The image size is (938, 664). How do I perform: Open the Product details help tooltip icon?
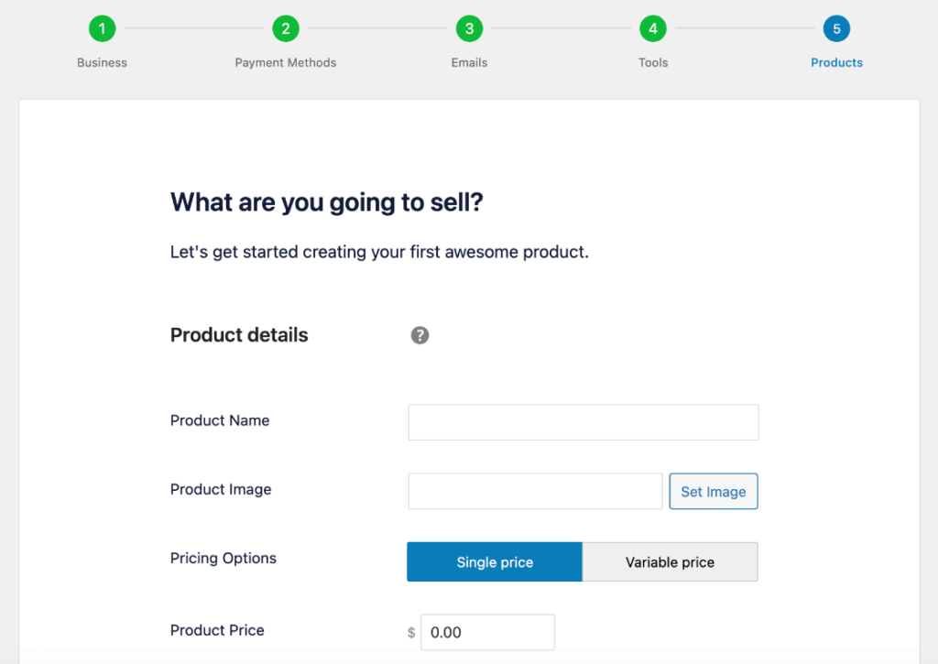420,335
